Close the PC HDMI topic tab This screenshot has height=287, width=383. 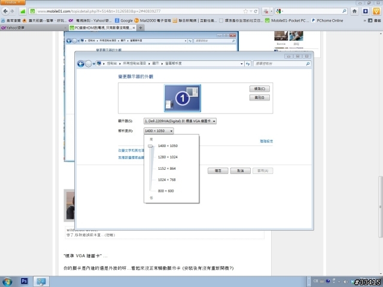(x=133, y=28)
